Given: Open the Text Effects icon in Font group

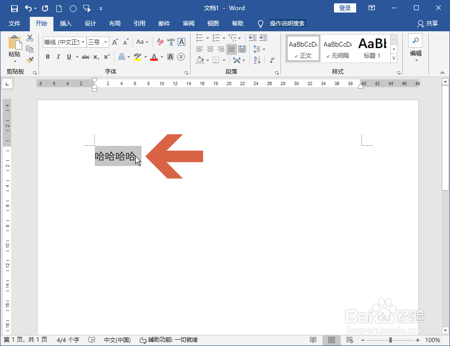Looking at the screenshot, I should (121, 57).
